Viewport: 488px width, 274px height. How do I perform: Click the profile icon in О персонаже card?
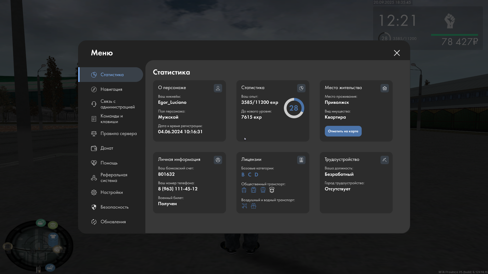point(218,88)
